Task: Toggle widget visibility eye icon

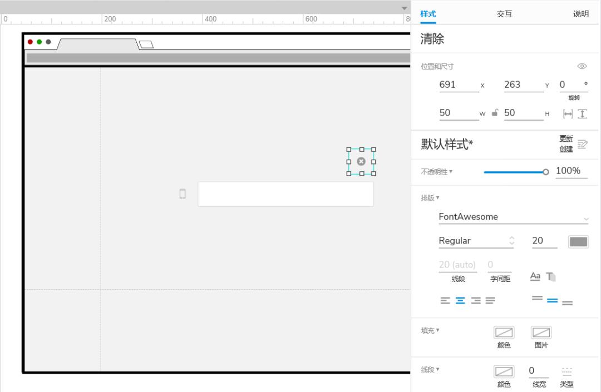Action: tap(582, 66)
